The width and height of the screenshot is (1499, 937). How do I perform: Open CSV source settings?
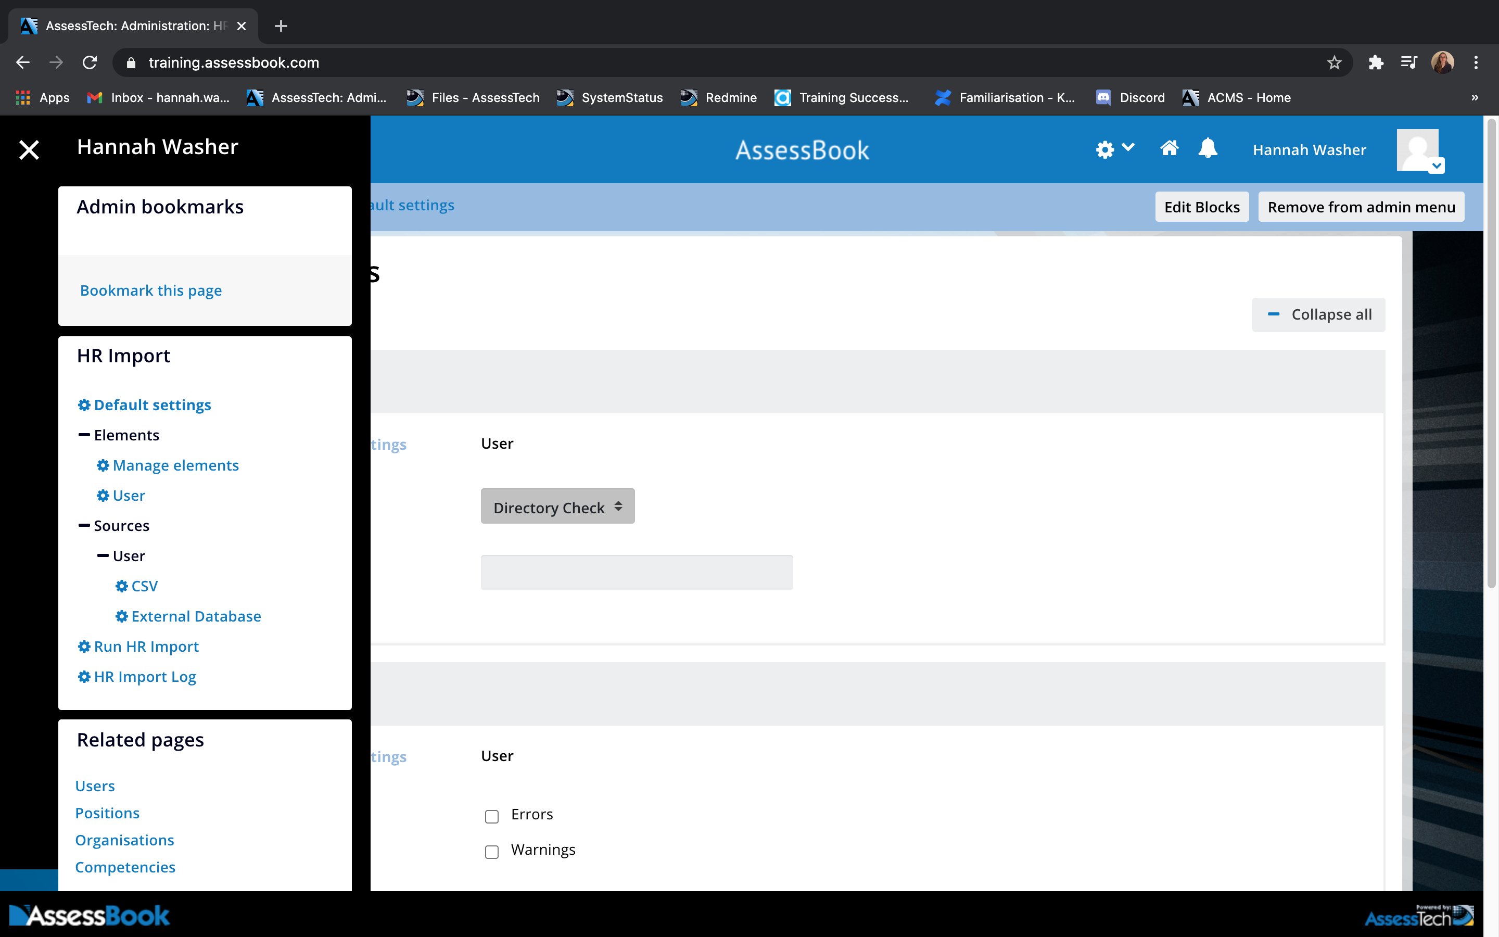point(144,586)
